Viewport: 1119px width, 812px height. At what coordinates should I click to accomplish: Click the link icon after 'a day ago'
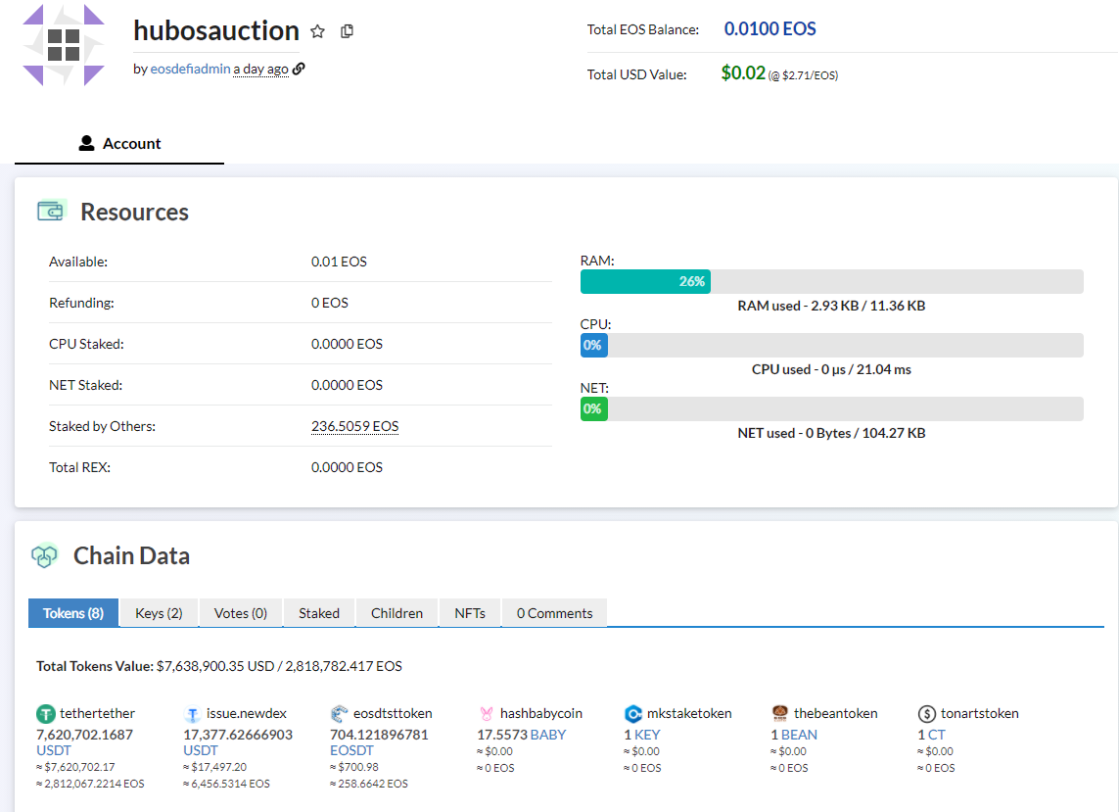click(x=299, y=69)
